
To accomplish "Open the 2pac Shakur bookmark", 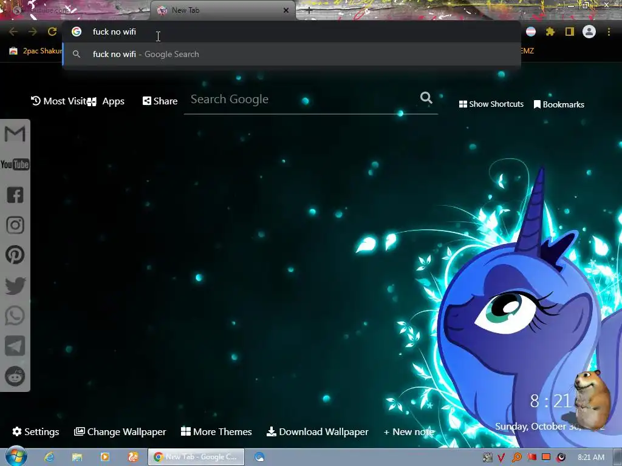I will pos(36,51).
